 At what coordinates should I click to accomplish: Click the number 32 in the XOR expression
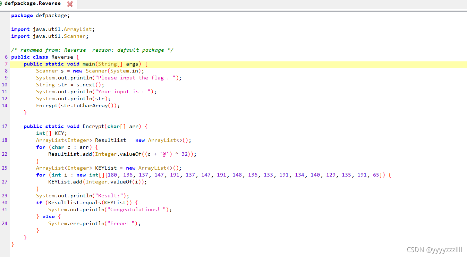[185, 154]
